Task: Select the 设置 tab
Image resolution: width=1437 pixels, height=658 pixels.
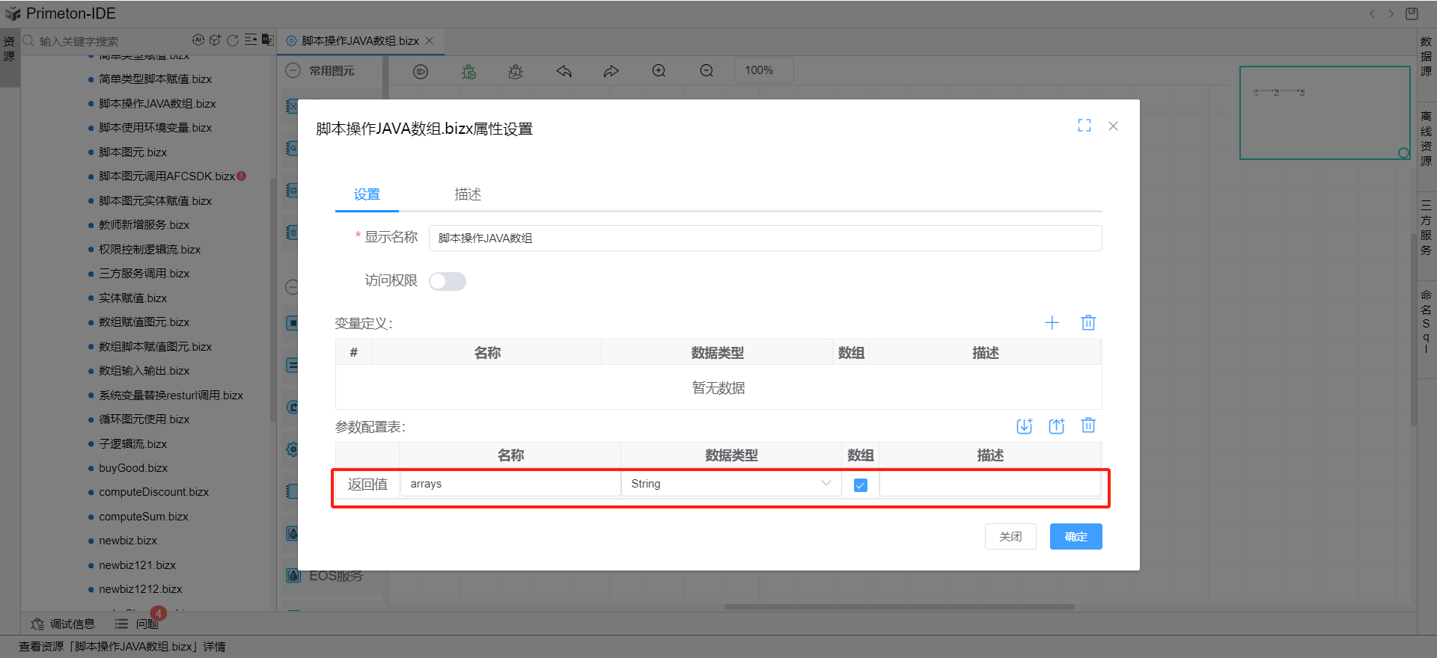Action: coord(367,194)
